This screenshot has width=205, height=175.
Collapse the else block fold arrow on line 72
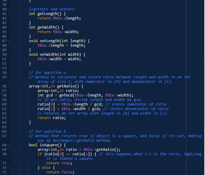pos(8,168)
